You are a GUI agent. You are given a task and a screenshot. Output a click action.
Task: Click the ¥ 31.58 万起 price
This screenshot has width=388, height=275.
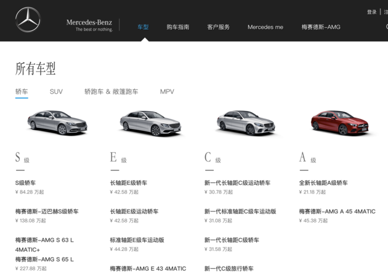pos(218,249)
